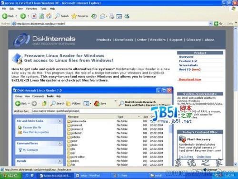This screenshot has height=179, width=238.
Task: Click the Flash Recovery product icon
Action: (x=182, y=139)
